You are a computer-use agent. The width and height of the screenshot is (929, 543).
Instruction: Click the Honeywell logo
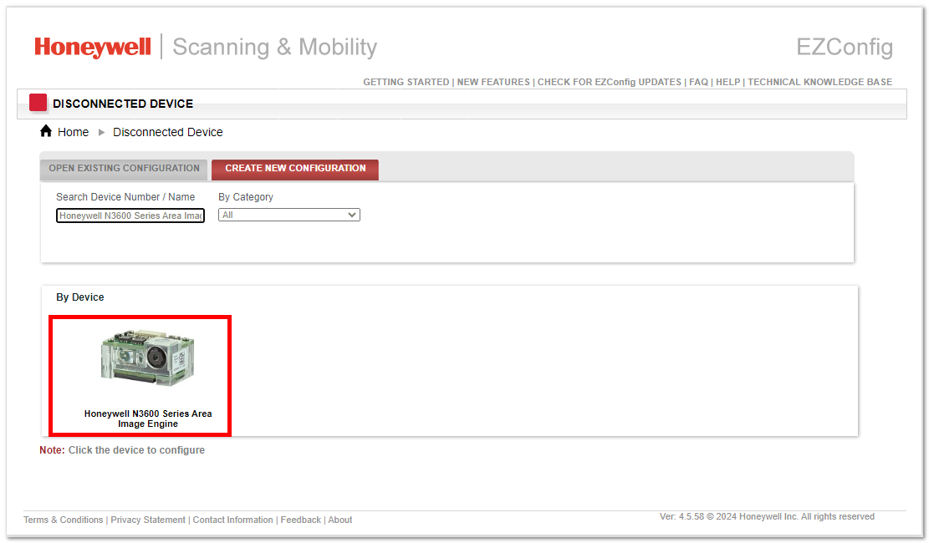(93, 47)
